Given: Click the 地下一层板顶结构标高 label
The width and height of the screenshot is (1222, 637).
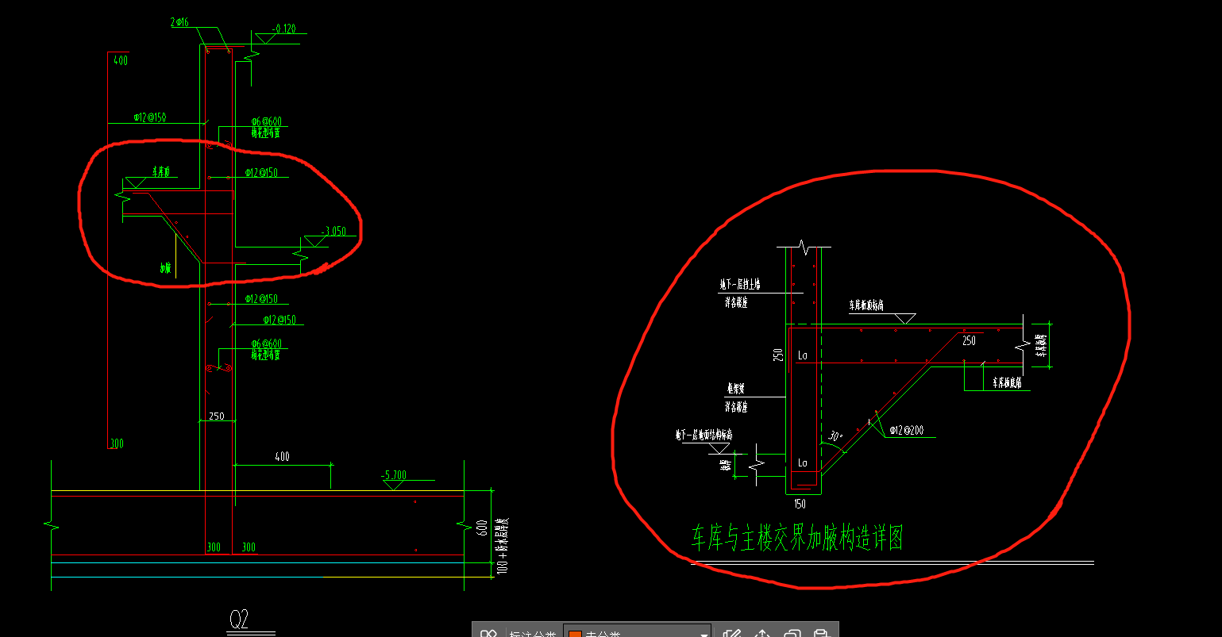Looking at the screenshot, I should point(704,435).
